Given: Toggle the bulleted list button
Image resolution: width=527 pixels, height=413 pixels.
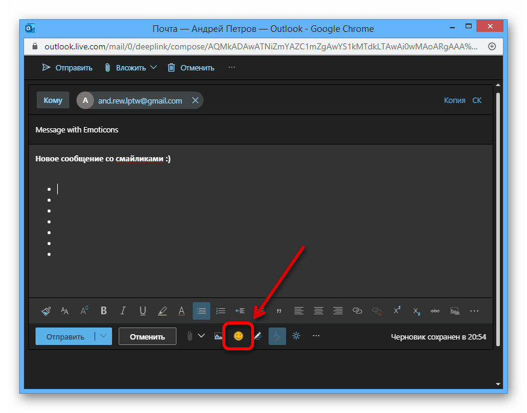Looking at the screenshot, I should tap(201, 311).
